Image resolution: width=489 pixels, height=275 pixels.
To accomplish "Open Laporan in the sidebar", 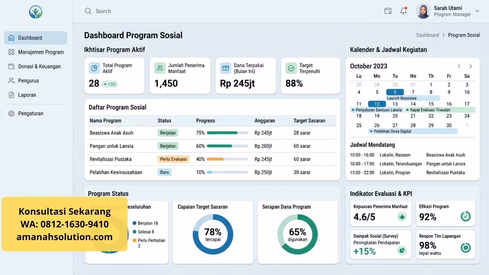I will [36, 95].
